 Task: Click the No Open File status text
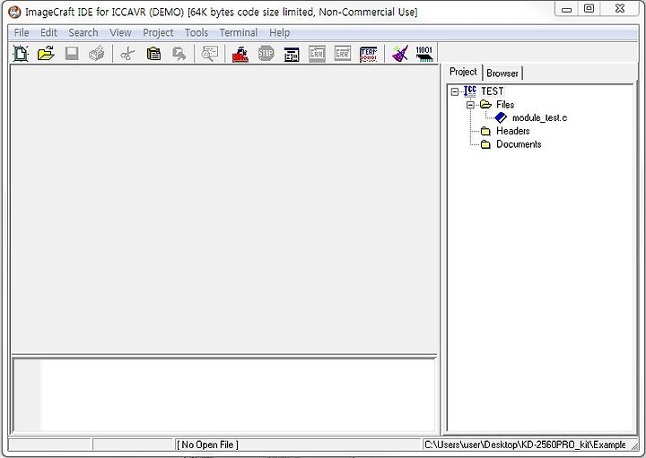pyautogui.click(x=207, y=445)
